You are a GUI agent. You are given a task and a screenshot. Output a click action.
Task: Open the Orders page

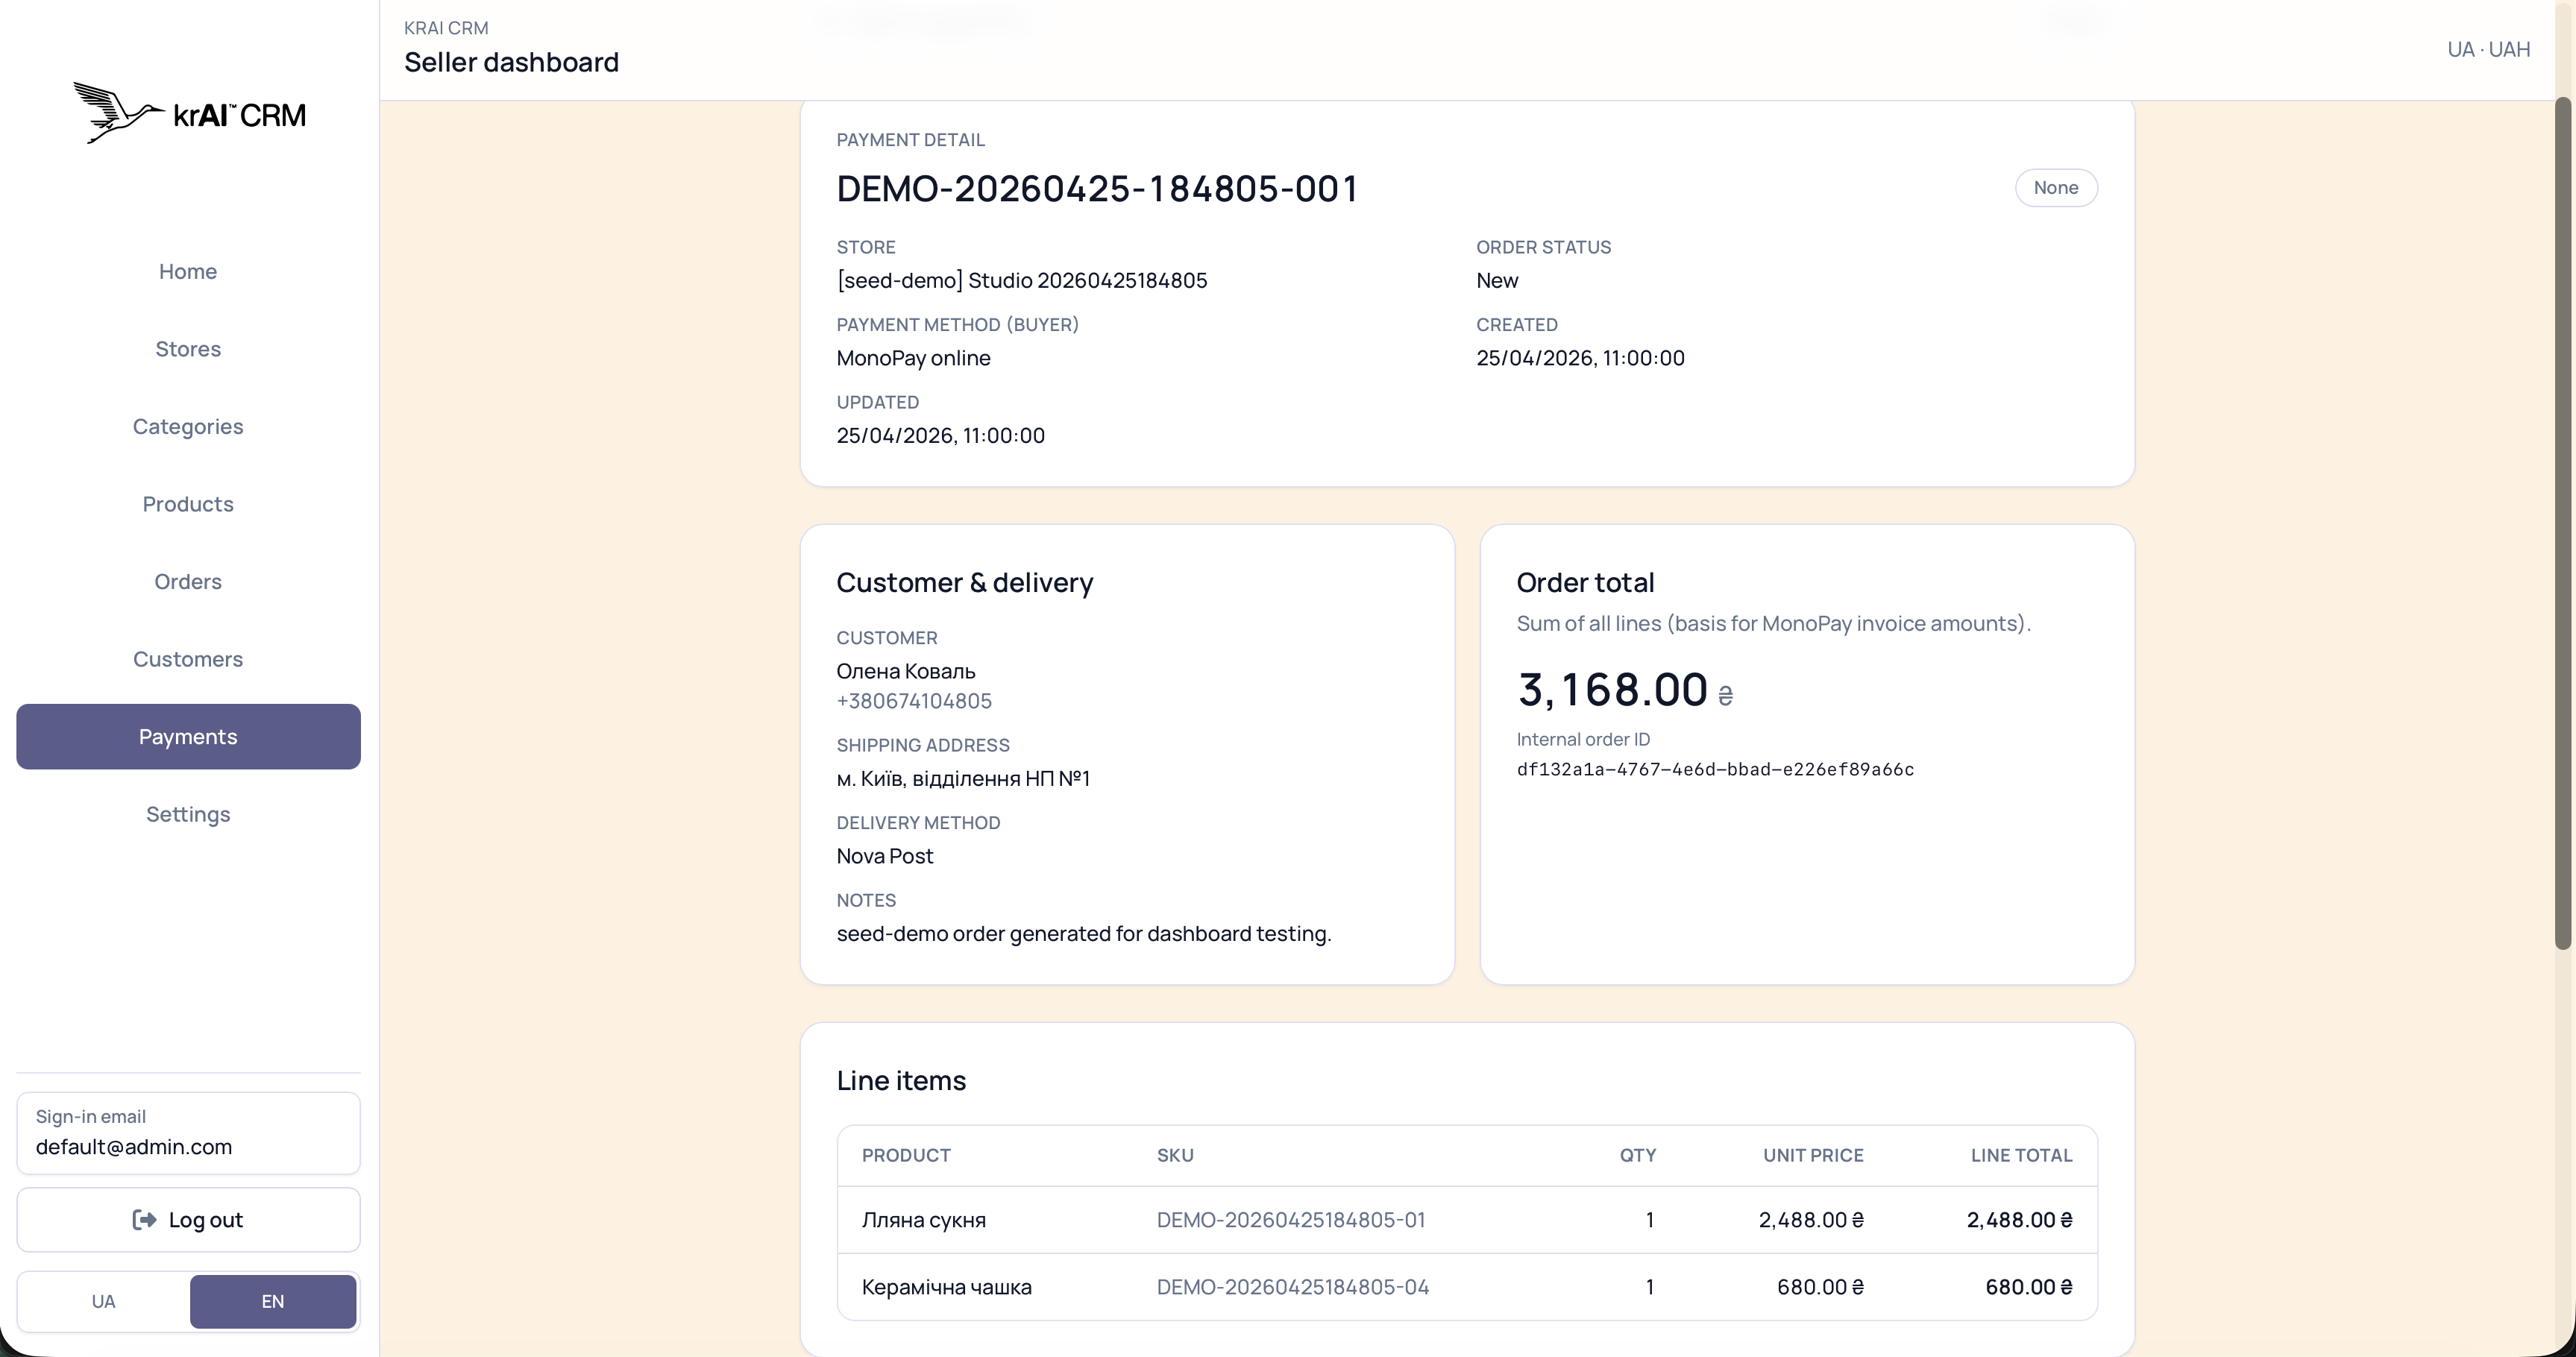pyautogui.click(x=188, y=581)
